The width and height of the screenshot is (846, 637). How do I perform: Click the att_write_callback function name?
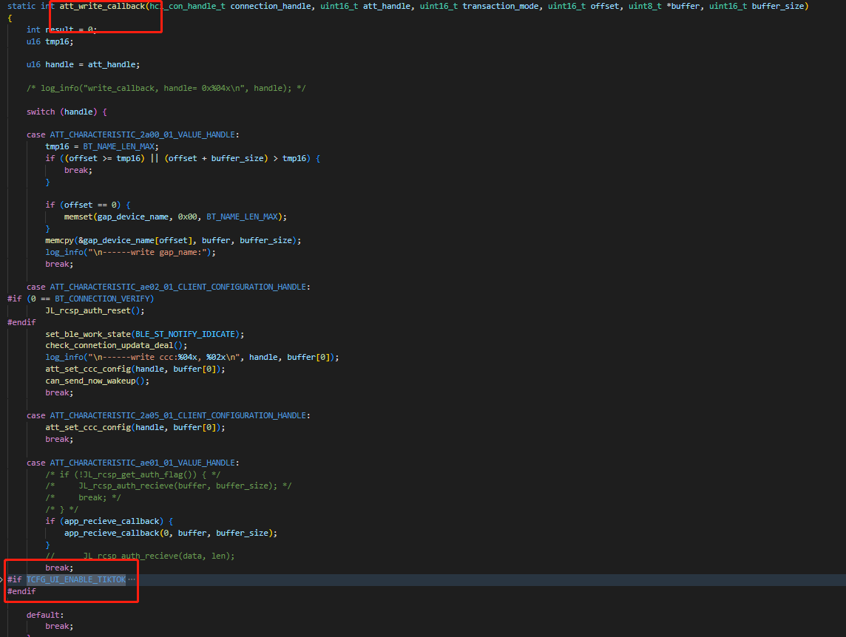click(x=102, y=6)
